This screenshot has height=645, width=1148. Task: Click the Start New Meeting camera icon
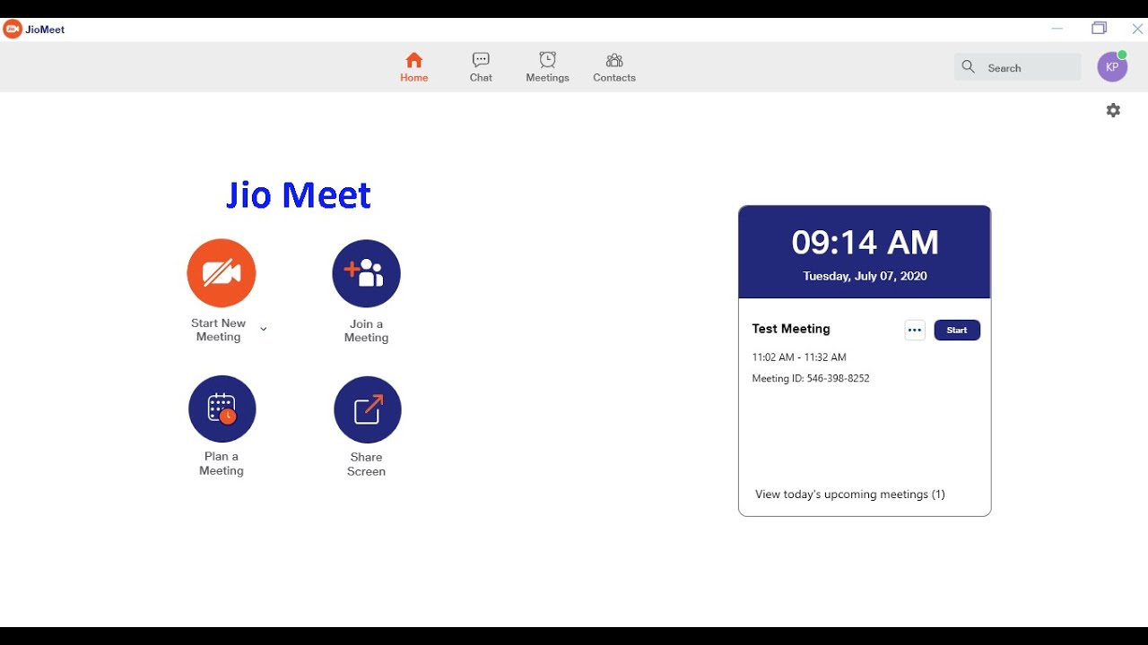pos(222,273)
